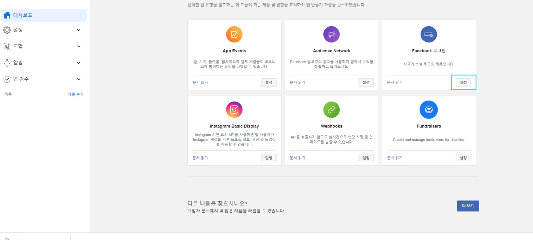Screen dimensions: 533x240
Task: Click the roles person badge icon
Action: pyautogui.click(x=7, y=46)
